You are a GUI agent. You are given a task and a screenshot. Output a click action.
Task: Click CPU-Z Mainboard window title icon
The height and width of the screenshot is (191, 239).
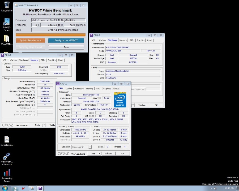pyautogui.click(x=91, y=35)
